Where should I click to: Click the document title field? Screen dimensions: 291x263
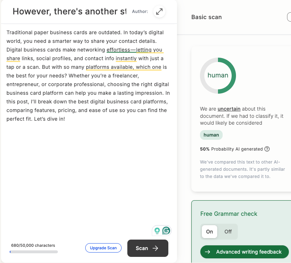coord(69,12)
